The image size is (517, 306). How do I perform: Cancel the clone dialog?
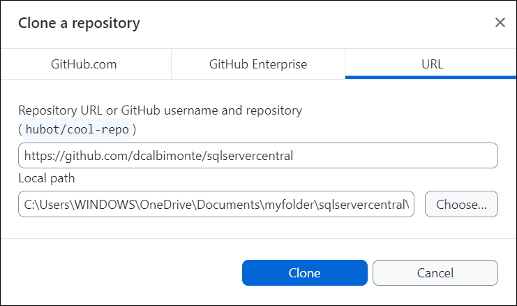[x=435, y=273]
